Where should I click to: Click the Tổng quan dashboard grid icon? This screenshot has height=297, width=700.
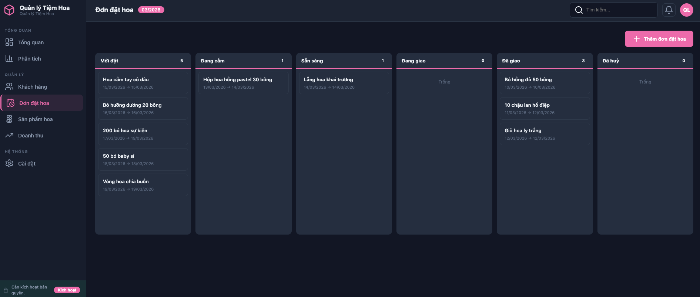[9, 42]
